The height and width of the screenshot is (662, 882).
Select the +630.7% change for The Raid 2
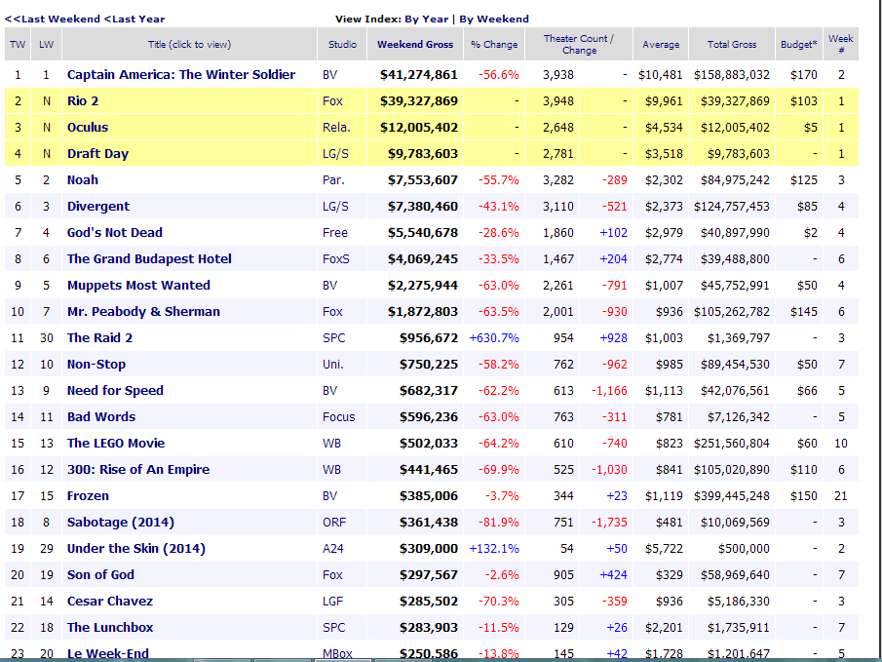point(494,338)
